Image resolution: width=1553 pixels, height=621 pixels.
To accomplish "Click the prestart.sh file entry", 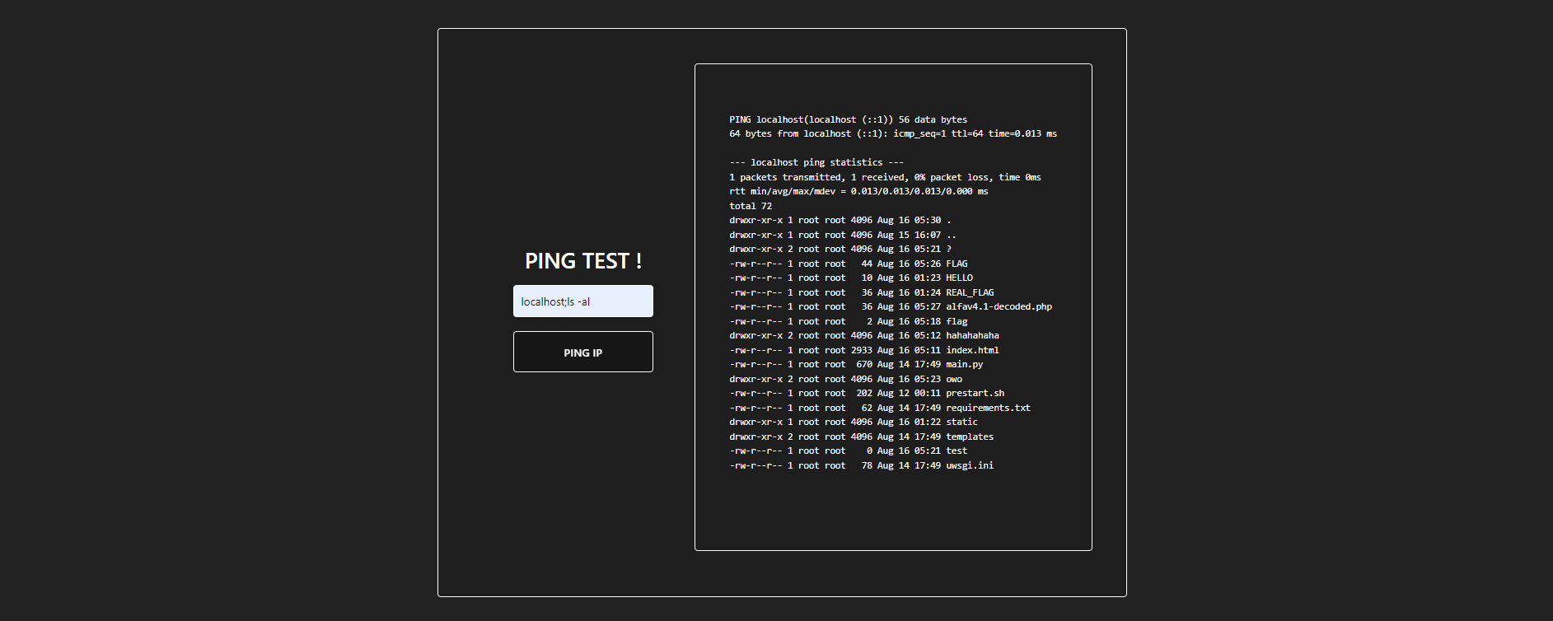I will click(x=975, y=393).
